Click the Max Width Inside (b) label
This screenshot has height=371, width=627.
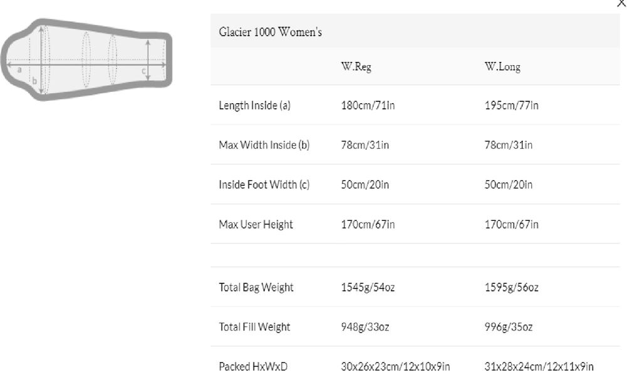click(264, 145)
